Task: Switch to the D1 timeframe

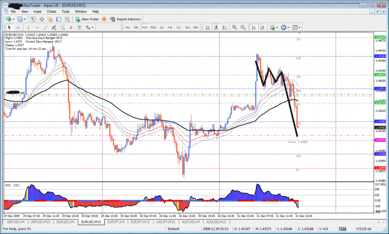Action: [x=179, y=27]
